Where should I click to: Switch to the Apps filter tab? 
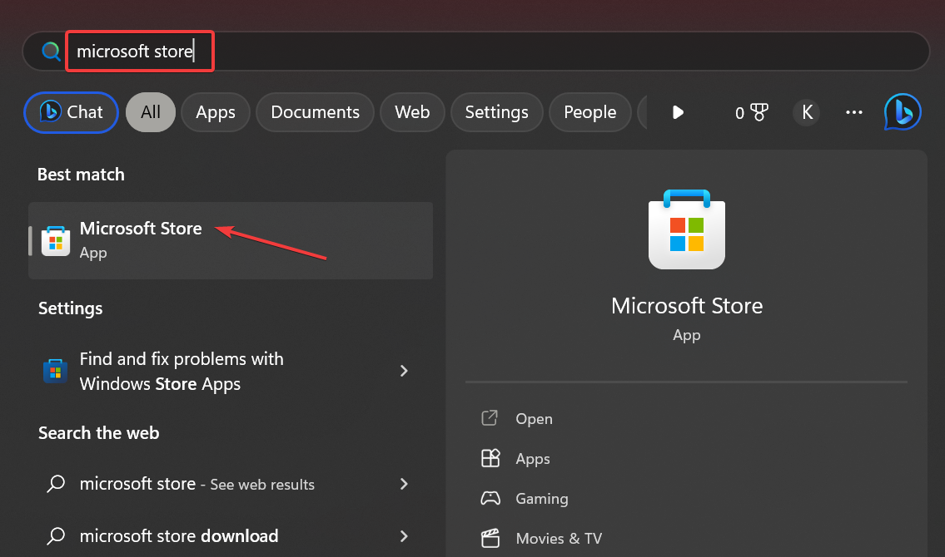pos(215,112)
